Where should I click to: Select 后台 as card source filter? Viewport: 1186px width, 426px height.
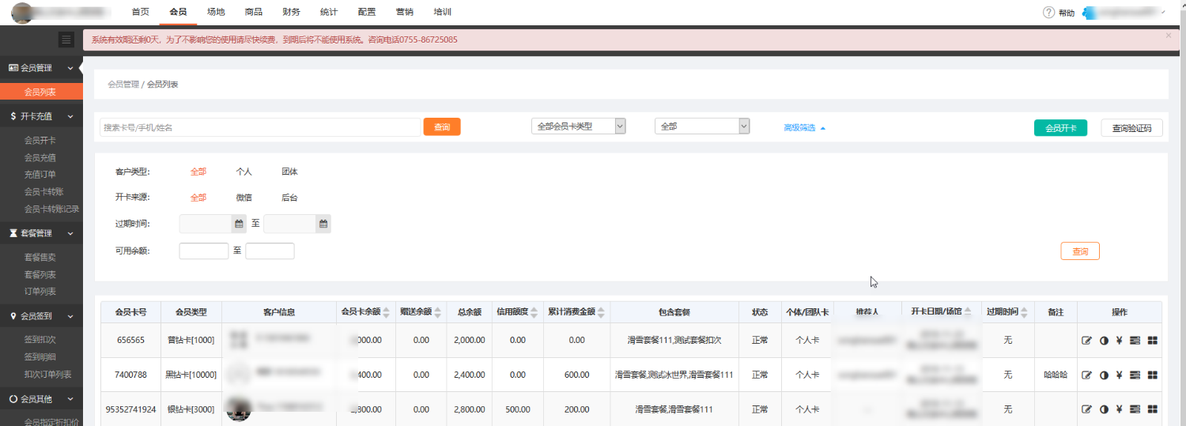pos(289,198)
